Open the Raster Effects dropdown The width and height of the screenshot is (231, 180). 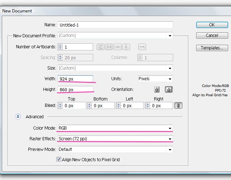[x=170, y=139]
